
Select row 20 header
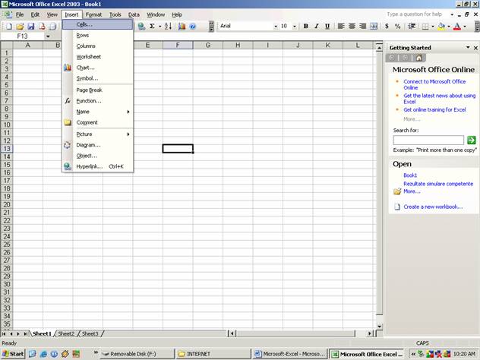click(x=7, y=204)
